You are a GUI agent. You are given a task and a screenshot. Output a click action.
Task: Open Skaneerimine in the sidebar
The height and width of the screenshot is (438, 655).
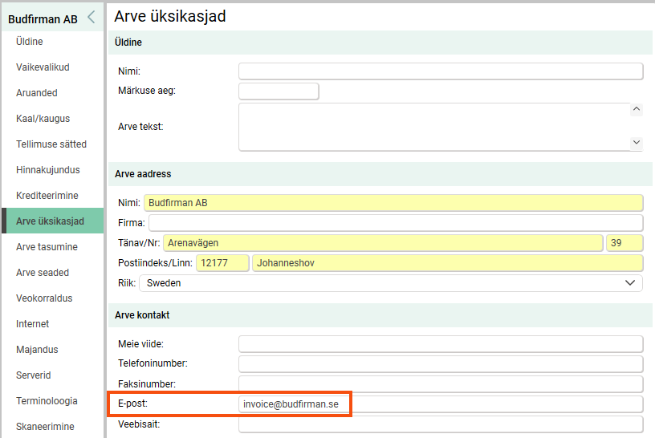coord(45,427)
